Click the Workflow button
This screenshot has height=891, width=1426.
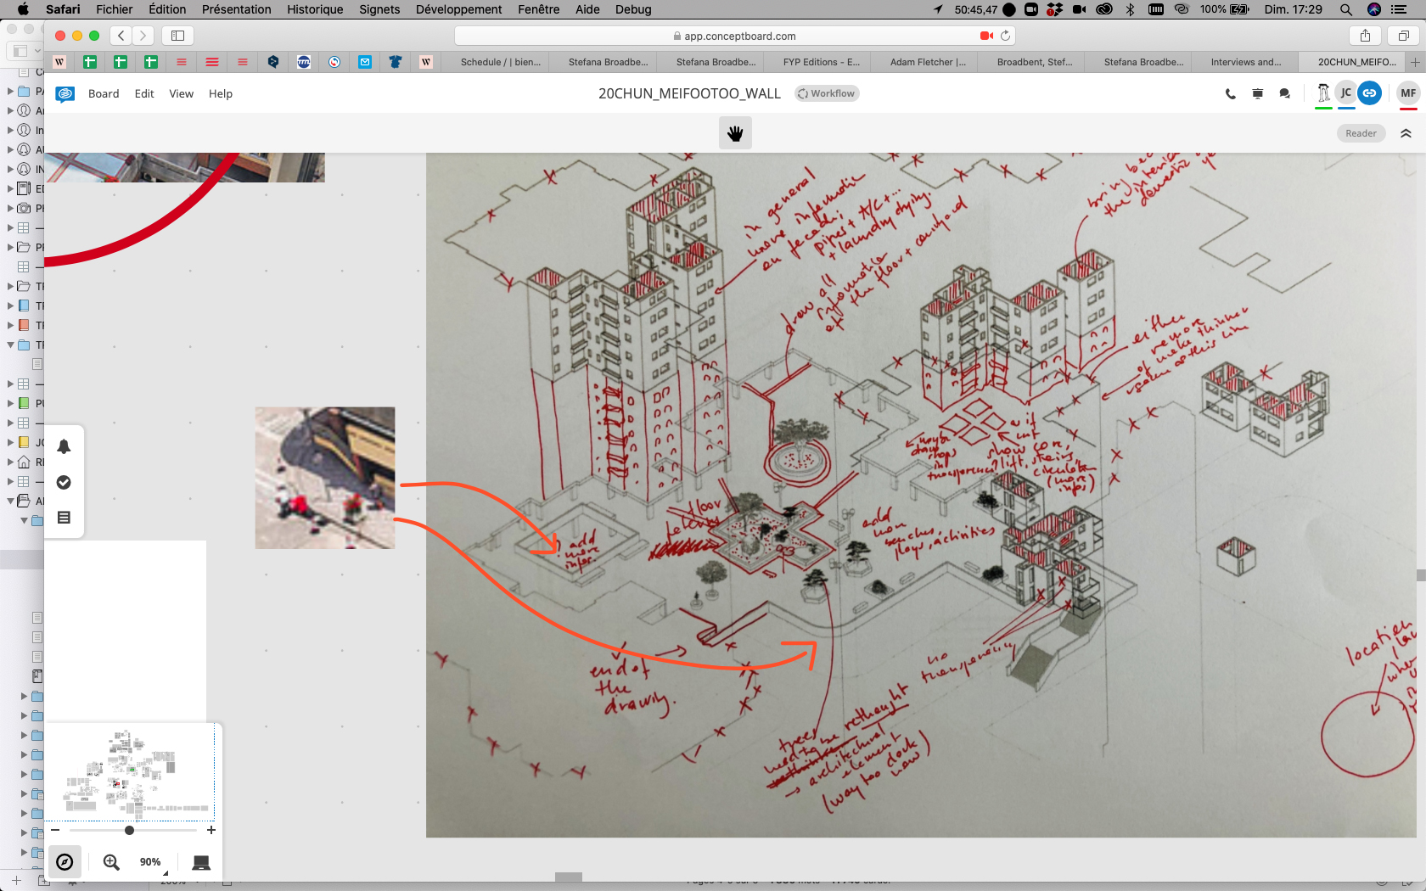coord(825,93)
